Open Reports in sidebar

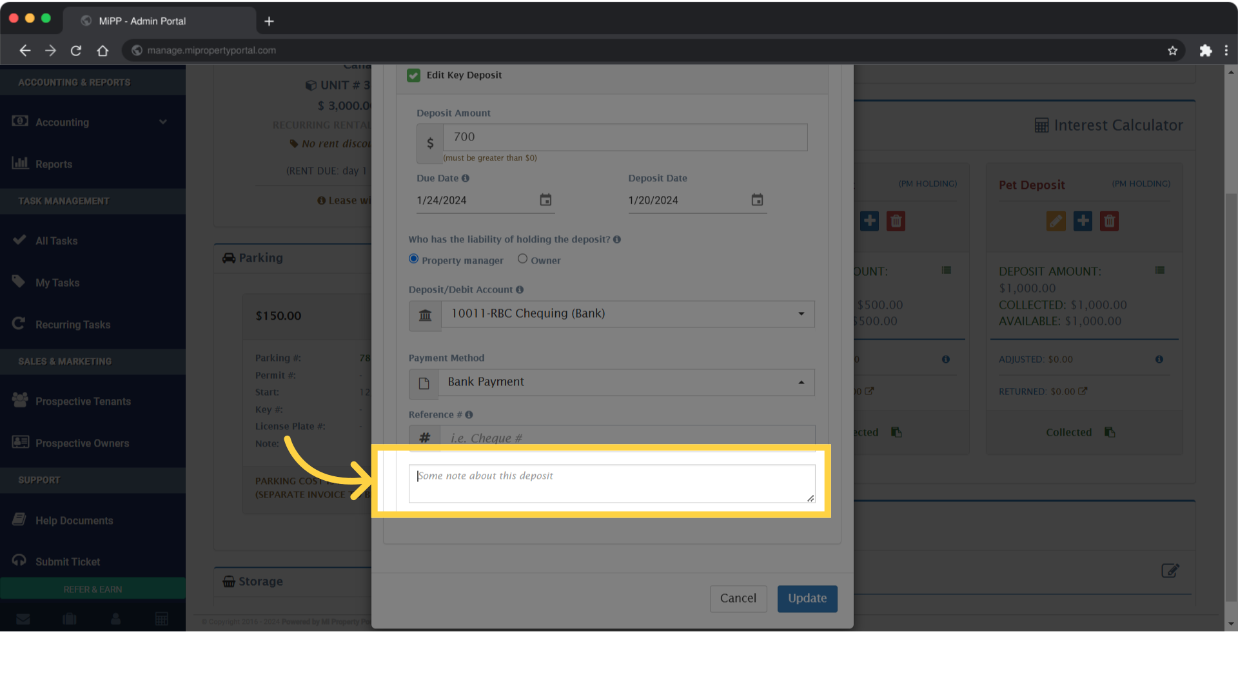(93, 164)
